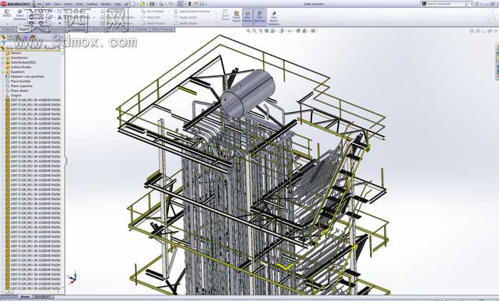
Task: Click the Make Path button
Action: point(150,17)
